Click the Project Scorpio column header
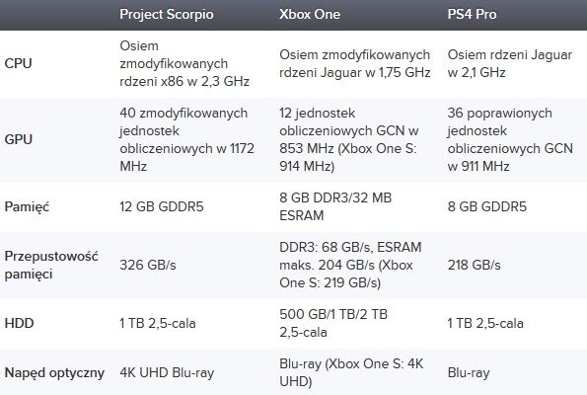587x395 pixels. [x=166, y=15]
